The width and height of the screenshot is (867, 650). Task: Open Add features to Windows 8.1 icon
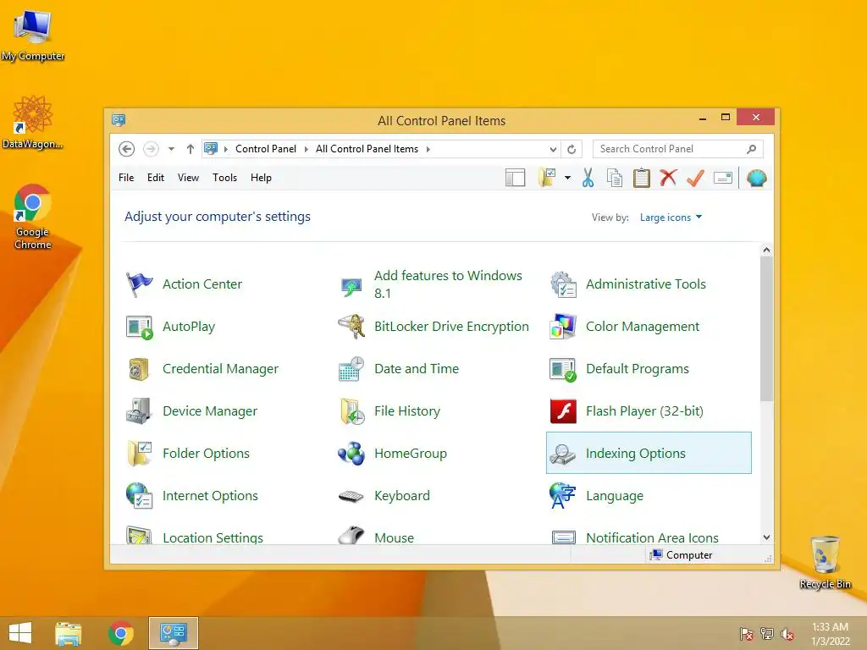351,286
